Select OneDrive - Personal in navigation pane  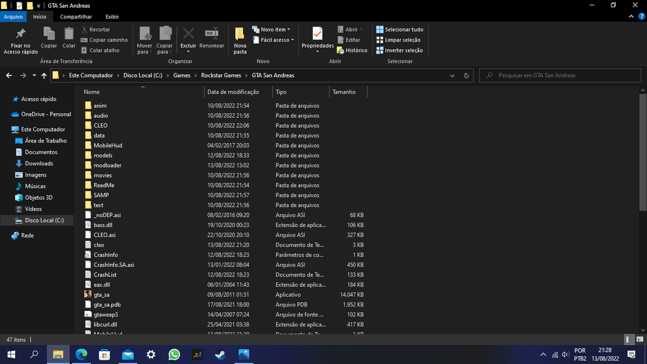[46, 114]
